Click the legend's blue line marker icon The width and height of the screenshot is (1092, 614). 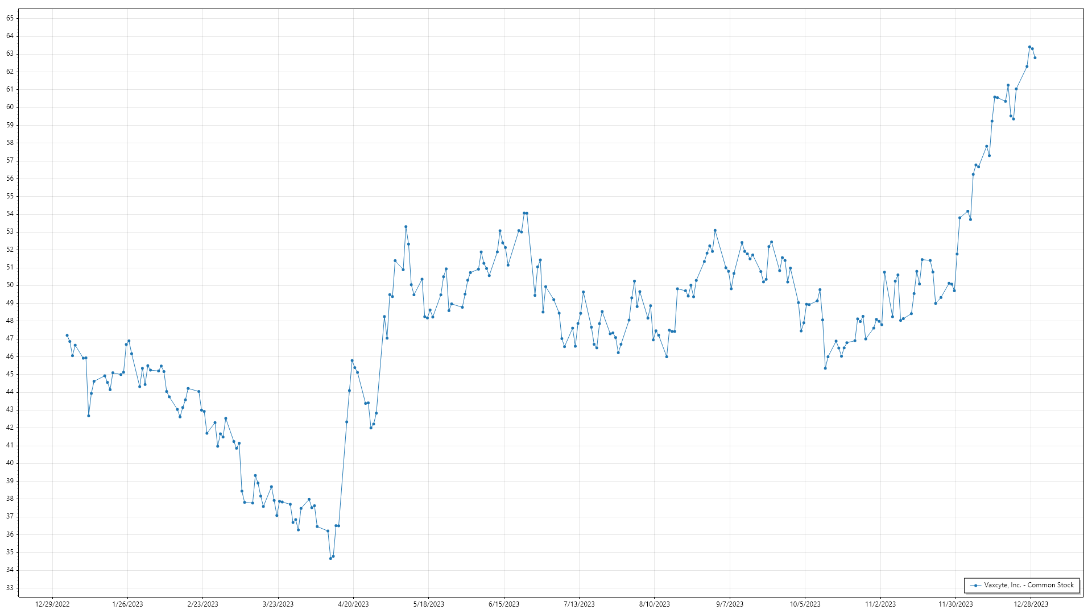coord(976,586)
